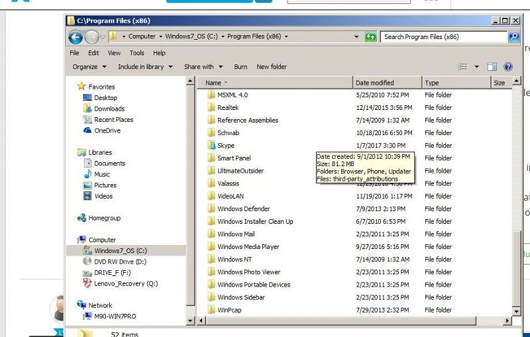The height and width of the screenshot is (337, 530).
Task: Click the New folder button
Action: coord(272,67)
